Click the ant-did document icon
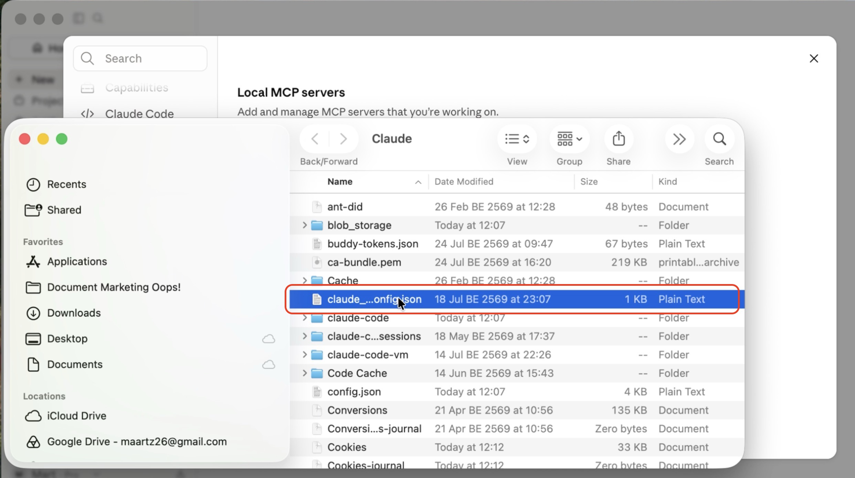The height and width of the screenshot is (478, 855). pos(317,207)
